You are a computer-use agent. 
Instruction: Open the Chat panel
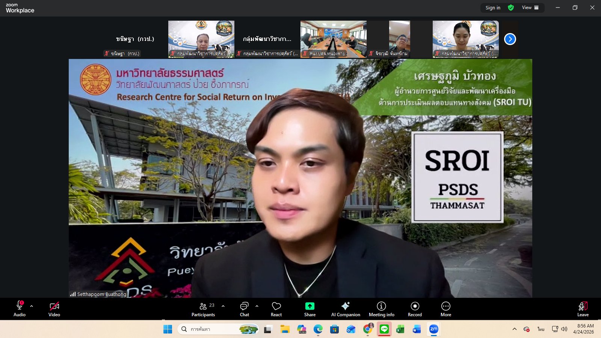click(x=244, y=309)
